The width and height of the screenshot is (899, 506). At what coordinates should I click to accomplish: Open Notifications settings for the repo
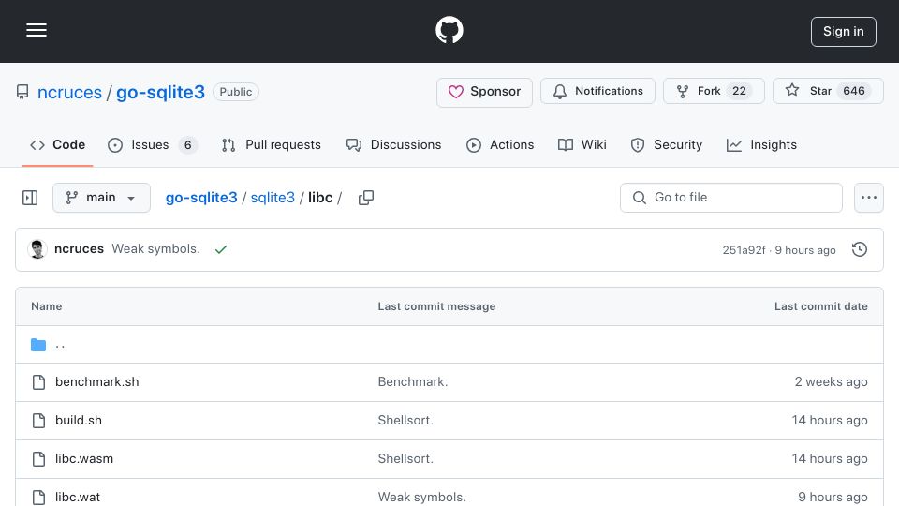pos(597,91)
